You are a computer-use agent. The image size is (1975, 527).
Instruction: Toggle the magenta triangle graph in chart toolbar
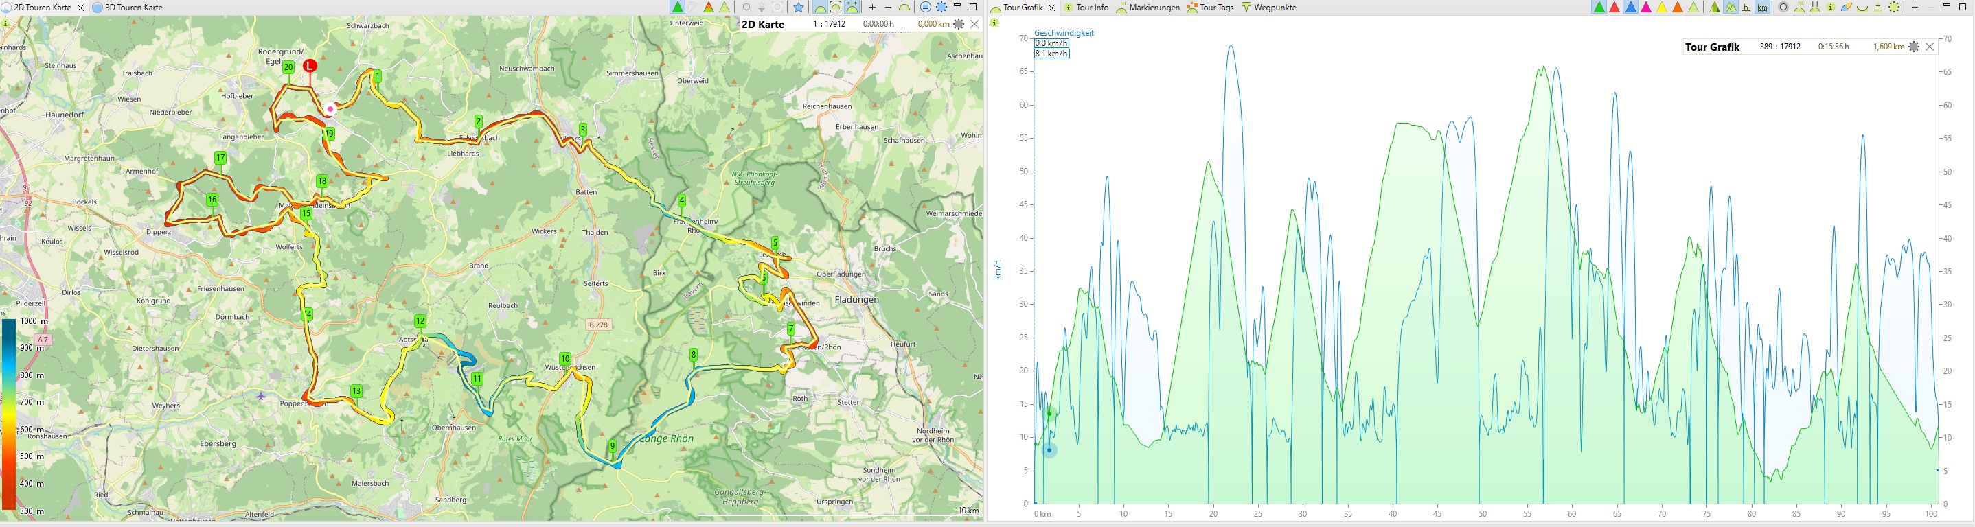click(1646, 8)
